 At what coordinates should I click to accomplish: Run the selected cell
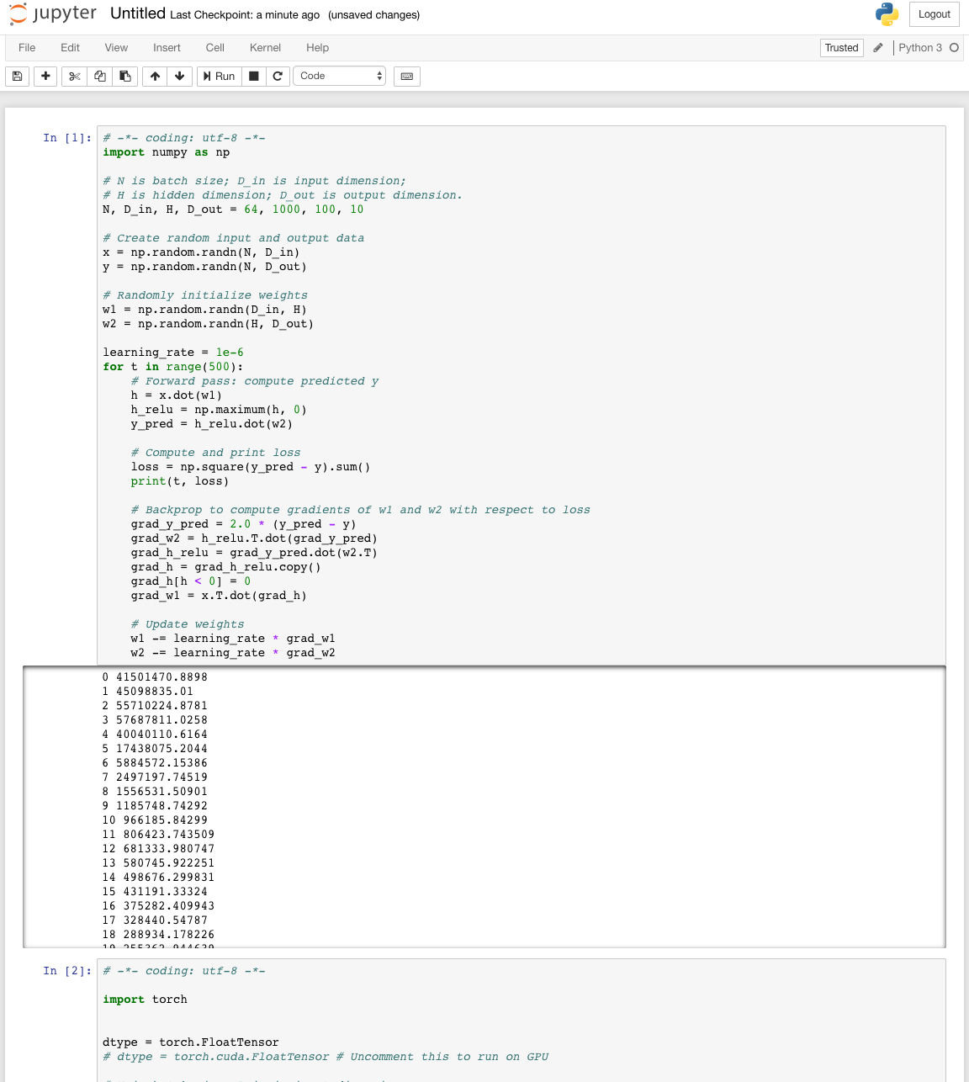tap(219, 77)
